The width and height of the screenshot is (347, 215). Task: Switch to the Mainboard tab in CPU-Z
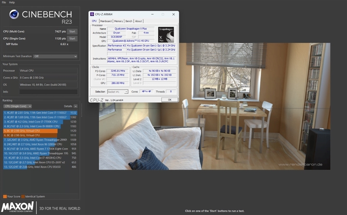106,21
